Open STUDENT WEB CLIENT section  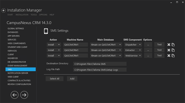pyautogui.click(x=17, y=47)
